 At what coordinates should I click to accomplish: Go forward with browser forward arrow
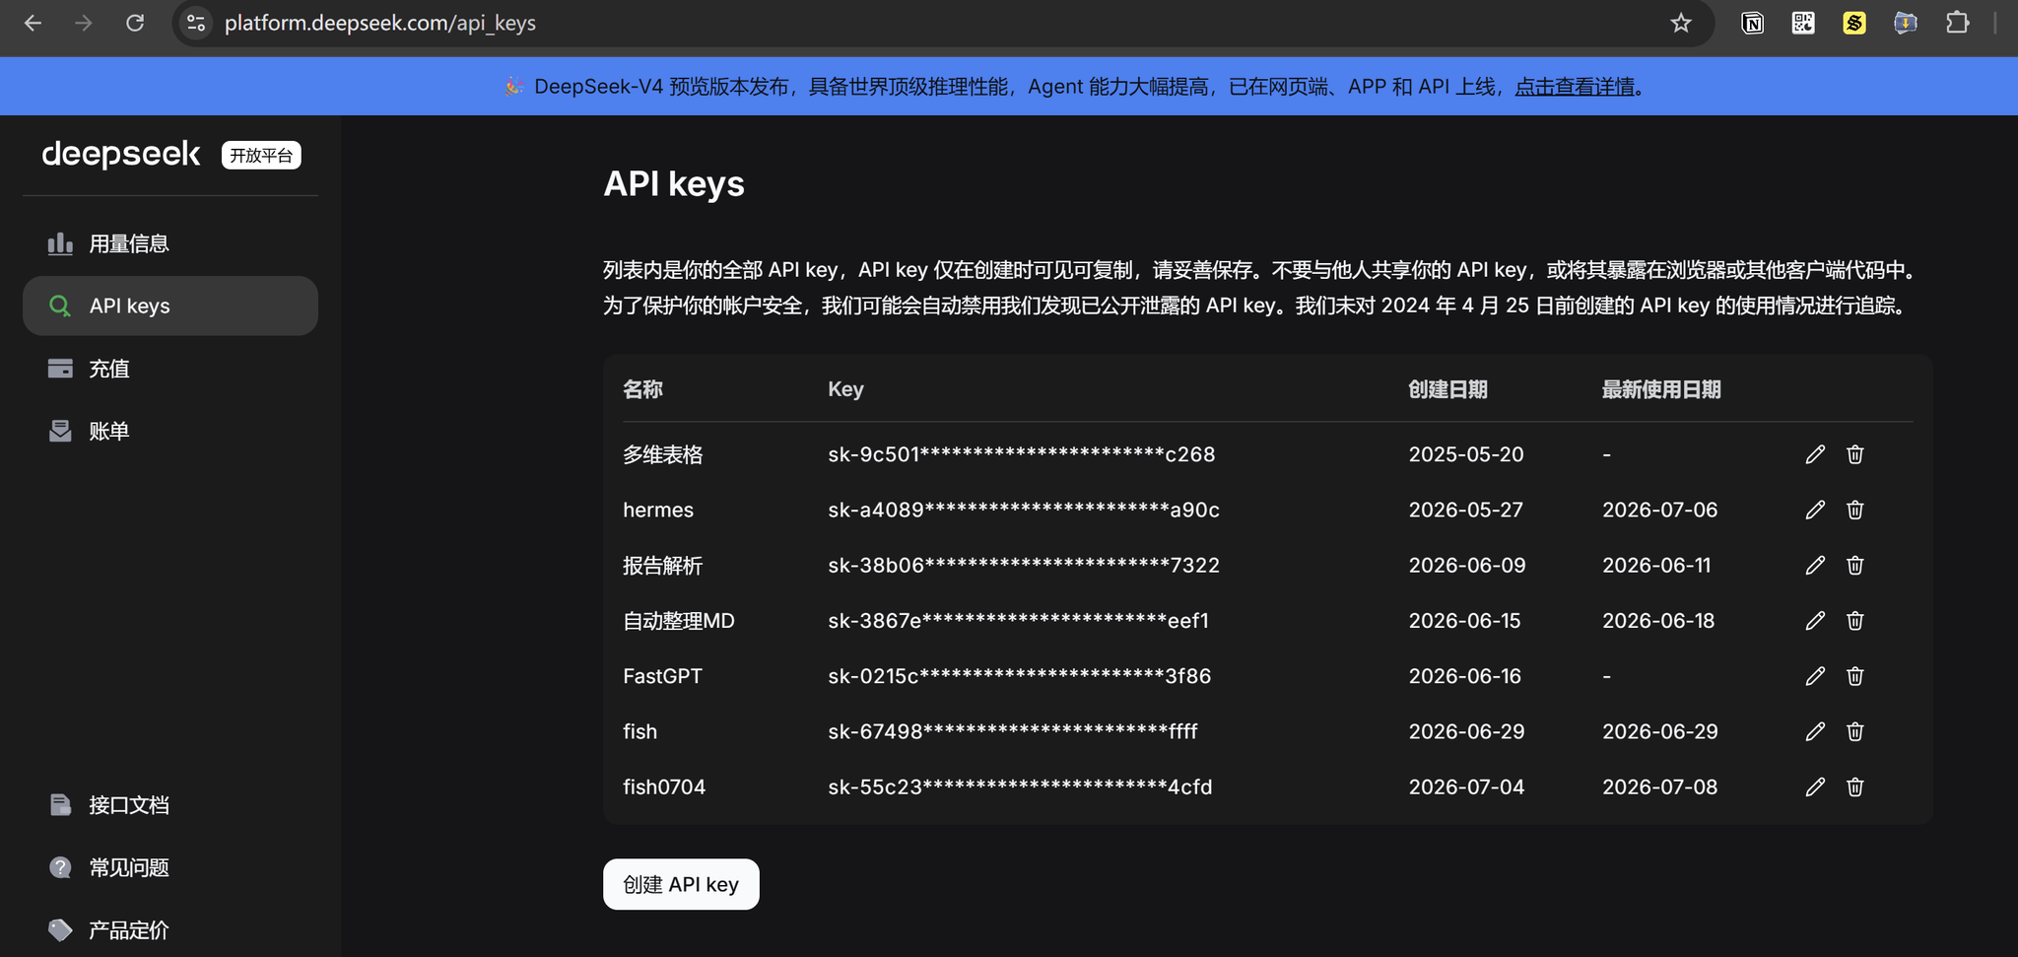(x=84, y=23)
